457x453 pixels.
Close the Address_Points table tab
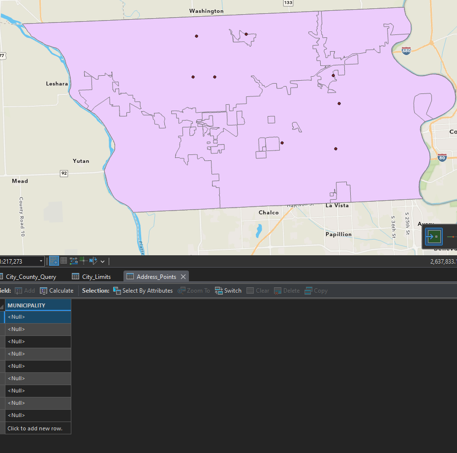click(183, 276)
